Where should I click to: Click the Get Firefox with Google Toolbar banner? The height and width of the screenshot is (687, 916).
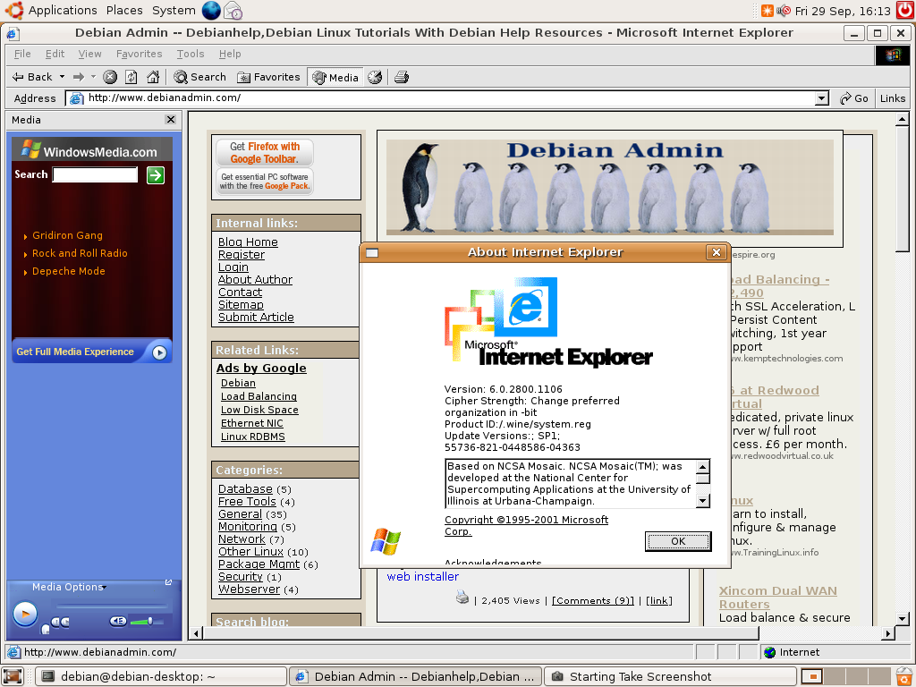coord(265,152)
